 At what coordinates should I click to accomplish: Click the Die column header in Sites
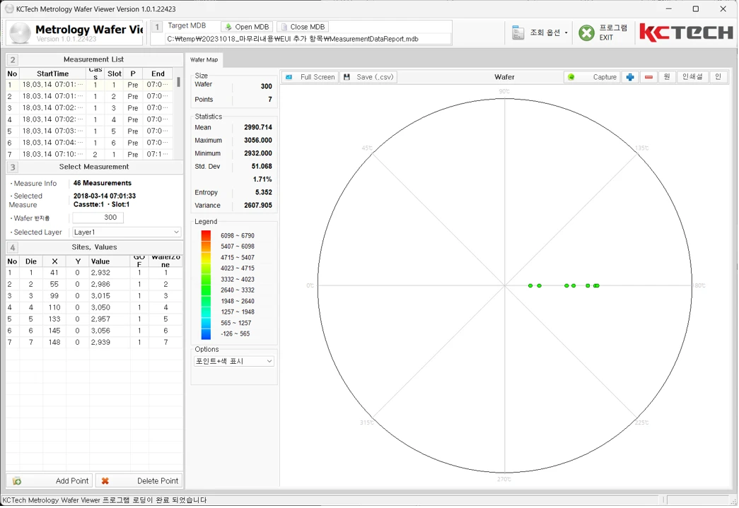[x=31, y=261]
